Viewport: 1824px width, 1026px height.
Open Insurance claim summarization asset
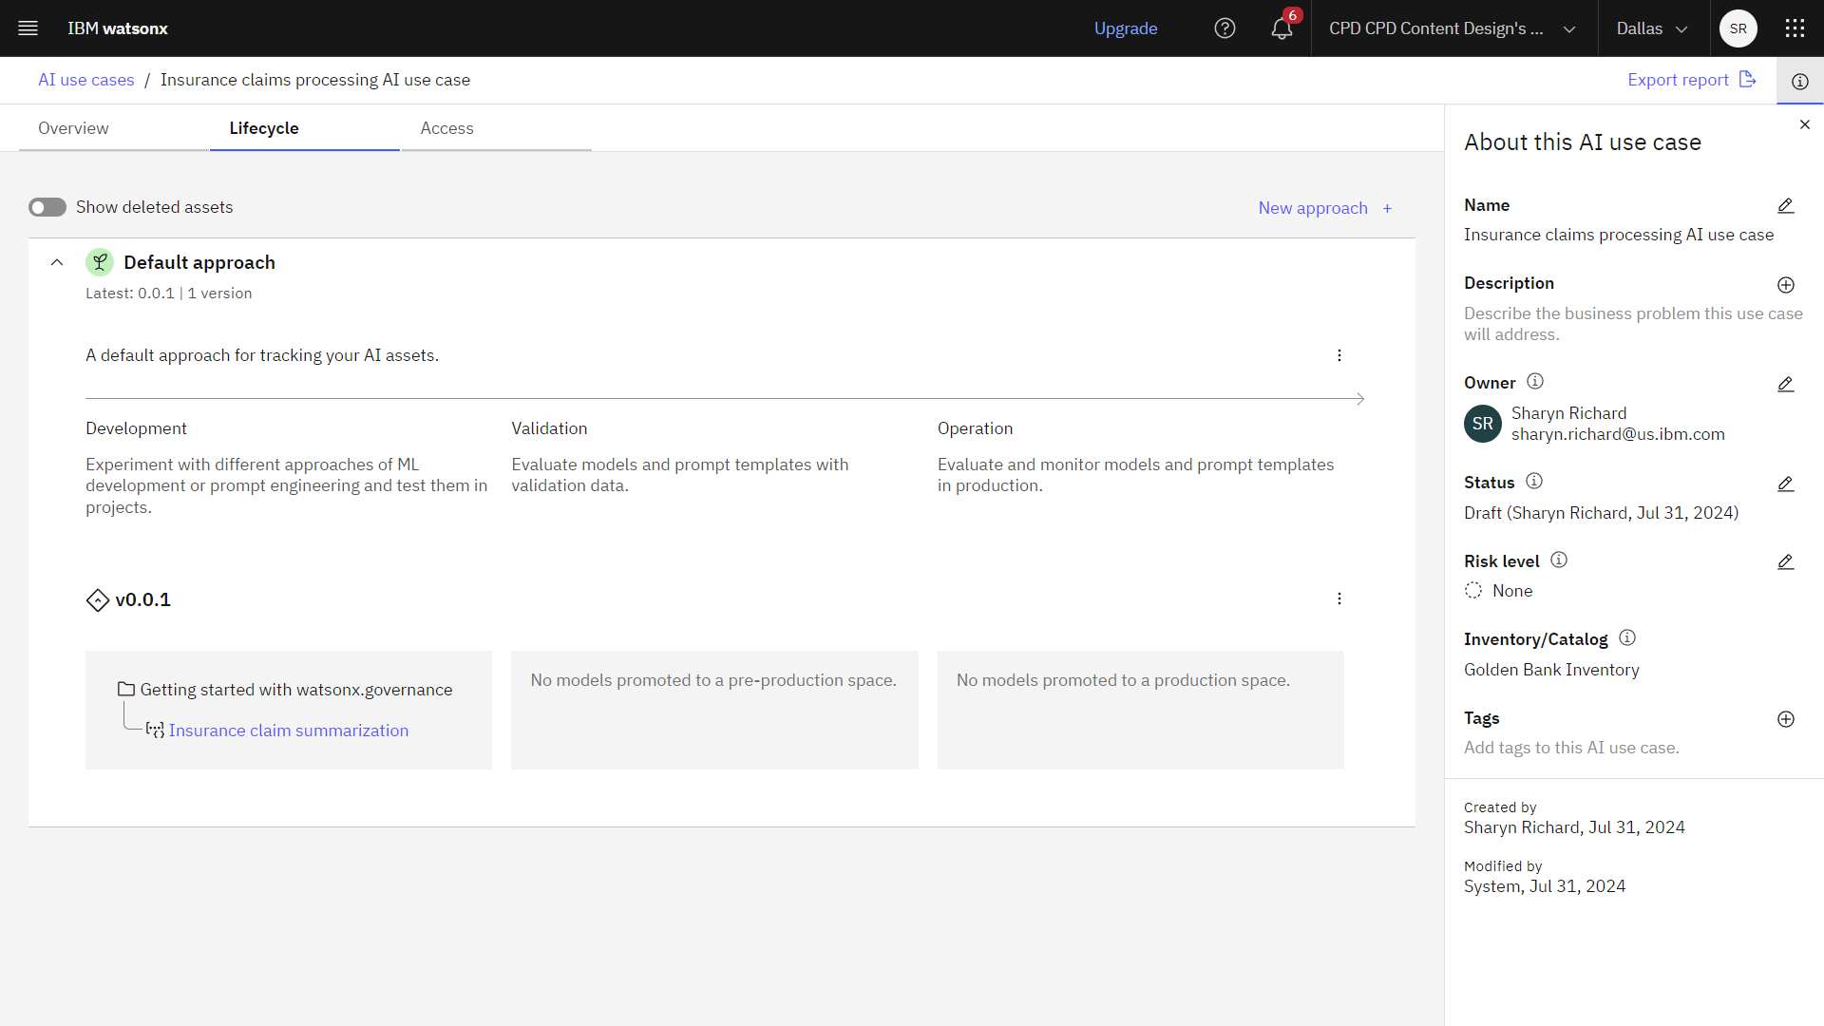[288, 731]
